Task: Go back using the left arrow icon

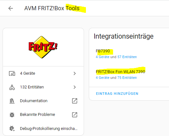Action: click(x=11, y=8)
